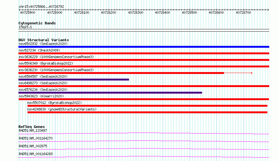The height and width of the screenshot is (161, 278).
Task: Click the 40726300 ruler tick label
Action: click(x=136, y=12)
